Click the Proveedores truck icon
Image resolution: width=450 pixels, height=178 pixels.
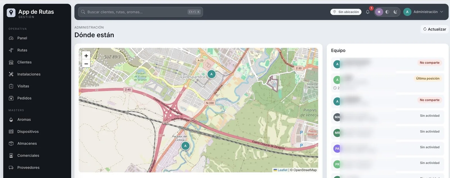pyautogui.click(x=11, y=168)
